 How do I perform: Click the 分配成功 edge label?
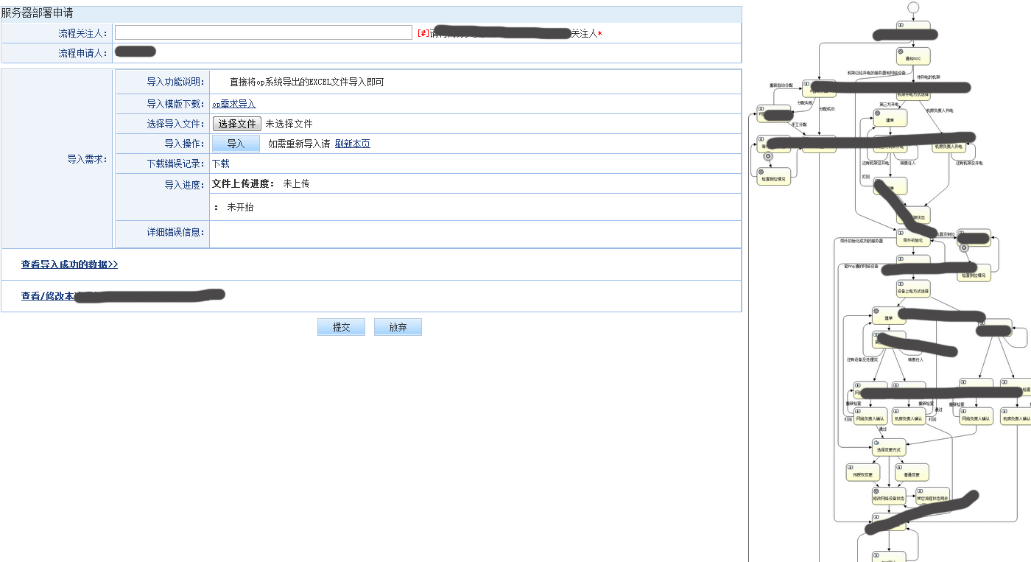coord(827,108)
